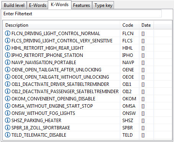Select row text IPHO_RETROFIT_IPHONE_STATION

point(47,55)
